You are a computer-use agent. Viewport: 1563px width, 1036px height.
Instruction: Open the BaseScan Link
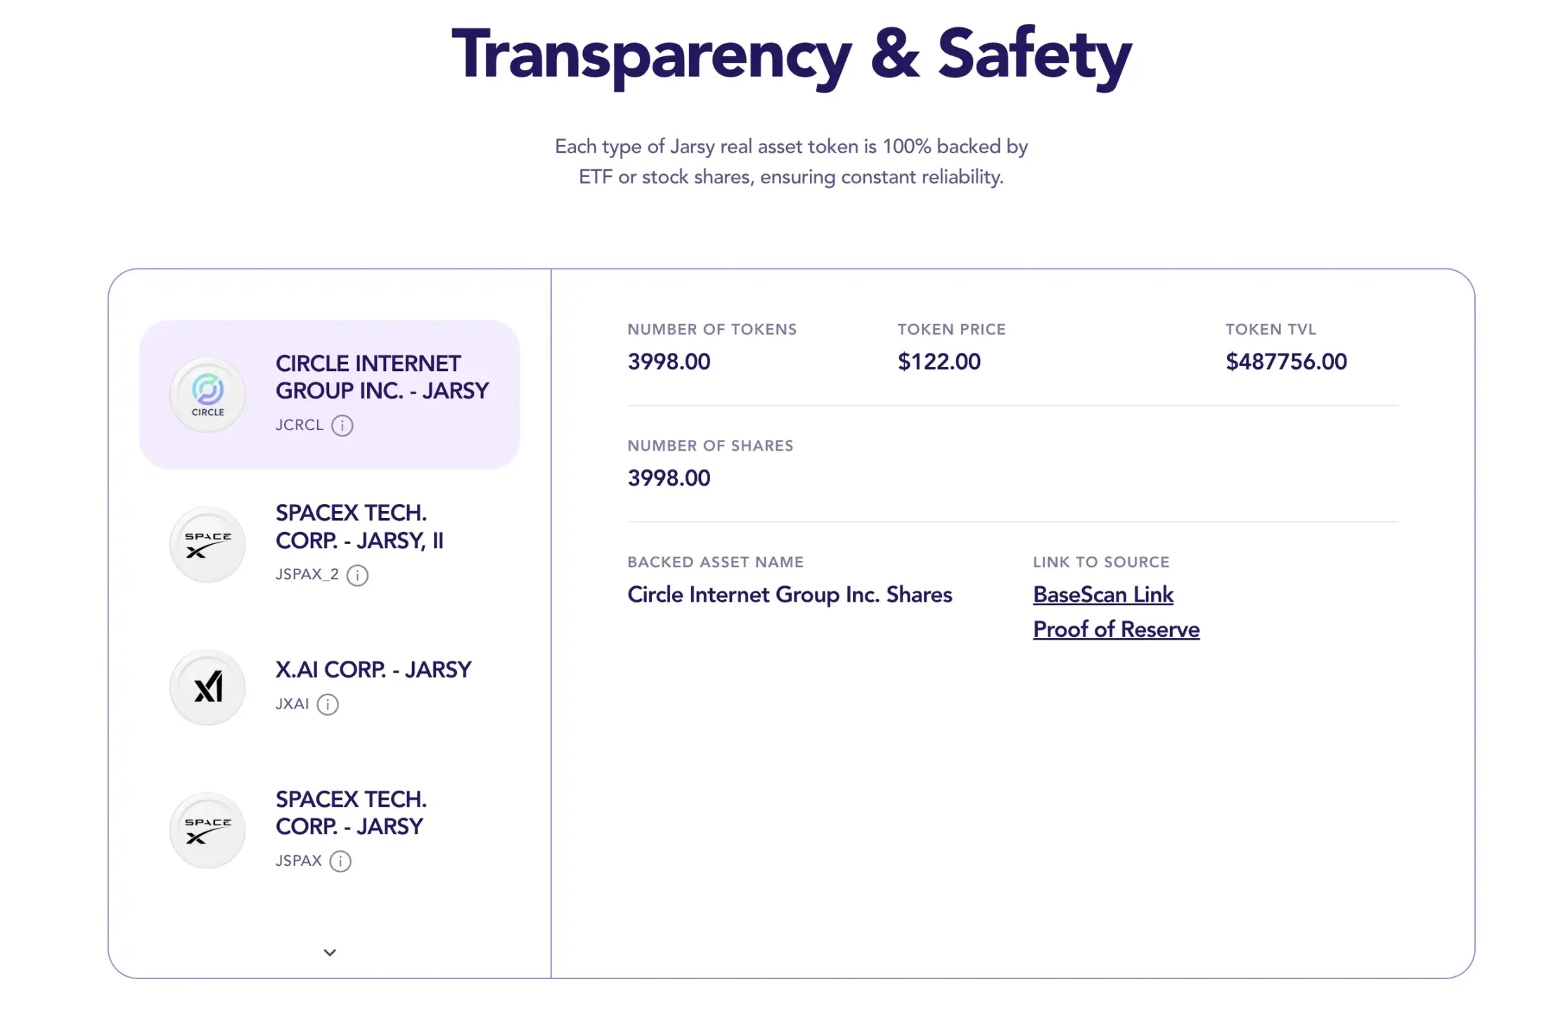[1103, 595]
